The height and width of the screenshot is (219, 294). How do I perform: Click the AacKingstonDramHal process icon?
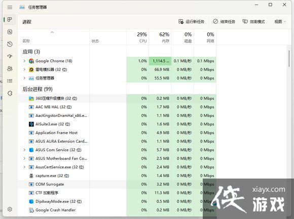[31, 116]
